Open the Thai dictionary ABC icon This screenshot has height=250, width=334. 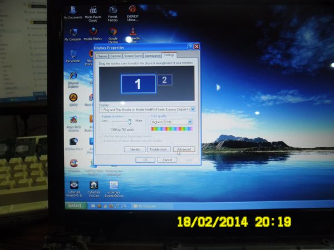tap(114, 189)
